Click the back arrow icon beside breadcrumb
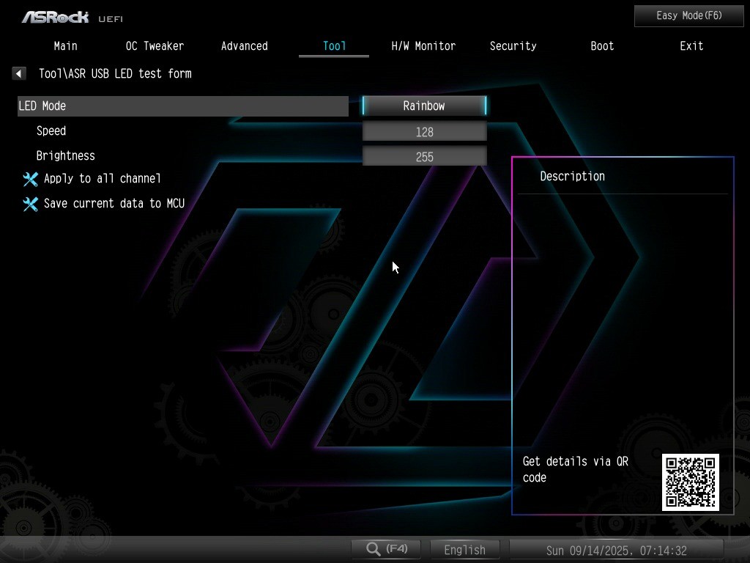 click(x=19, y=73)
